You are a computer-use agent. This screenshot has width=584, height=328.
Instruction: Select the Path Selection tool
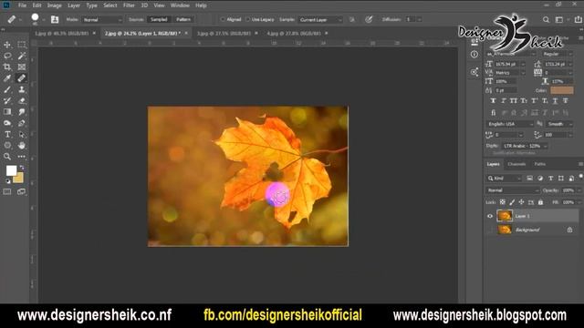(22, 134)
